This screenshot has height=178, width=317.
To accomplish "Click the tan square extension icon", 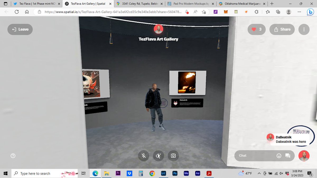I will pos(236,12).
